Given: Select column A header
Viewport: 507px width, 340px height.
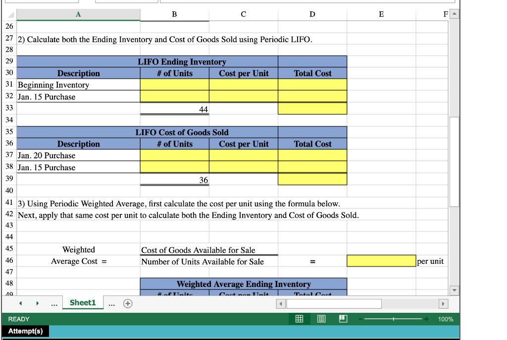Looking at the screenshot, I should (x=78, y=14).
